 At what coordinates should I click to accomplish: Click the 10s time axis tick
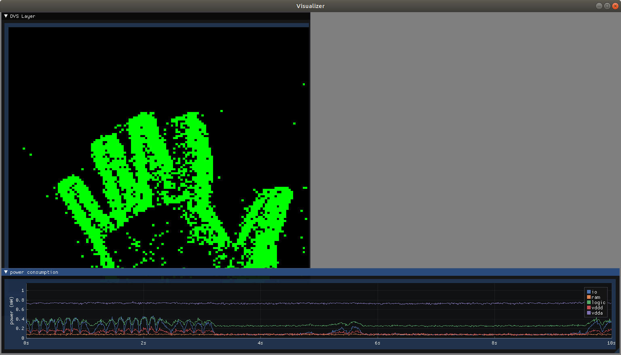coord(611,343)
